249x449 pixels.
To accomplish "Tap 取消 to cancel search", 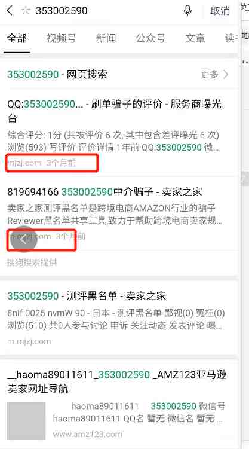I will (x=220, y=11).
